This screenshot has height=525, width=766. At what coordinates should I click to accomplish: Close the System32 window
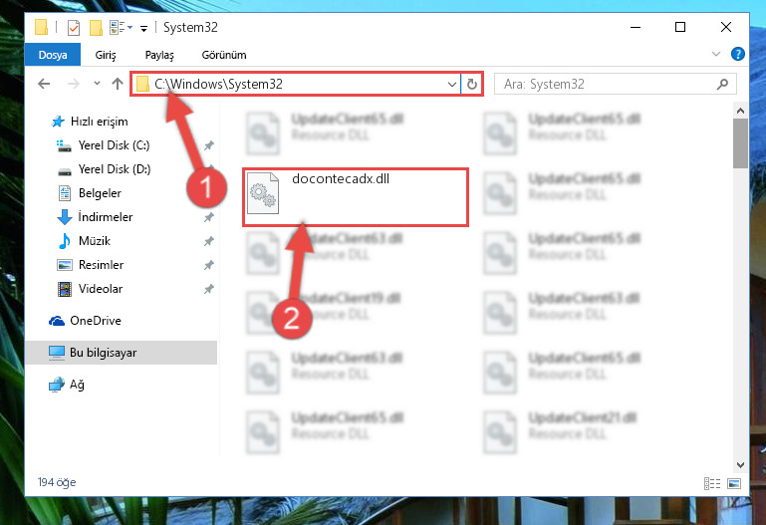[726, 27]
